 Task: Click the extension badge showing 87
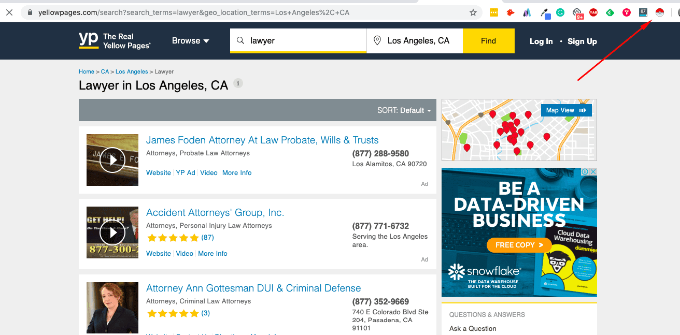pyautogui.click(x=643, y=12)
